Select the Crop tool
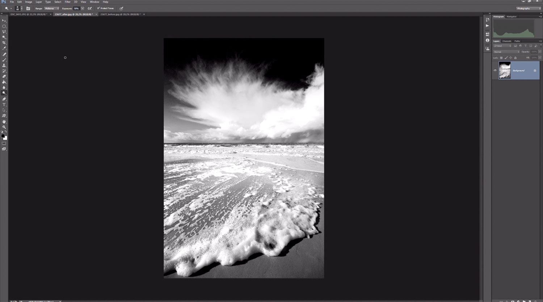The height and width of the screenshot is (302, 543). point(4,43)
